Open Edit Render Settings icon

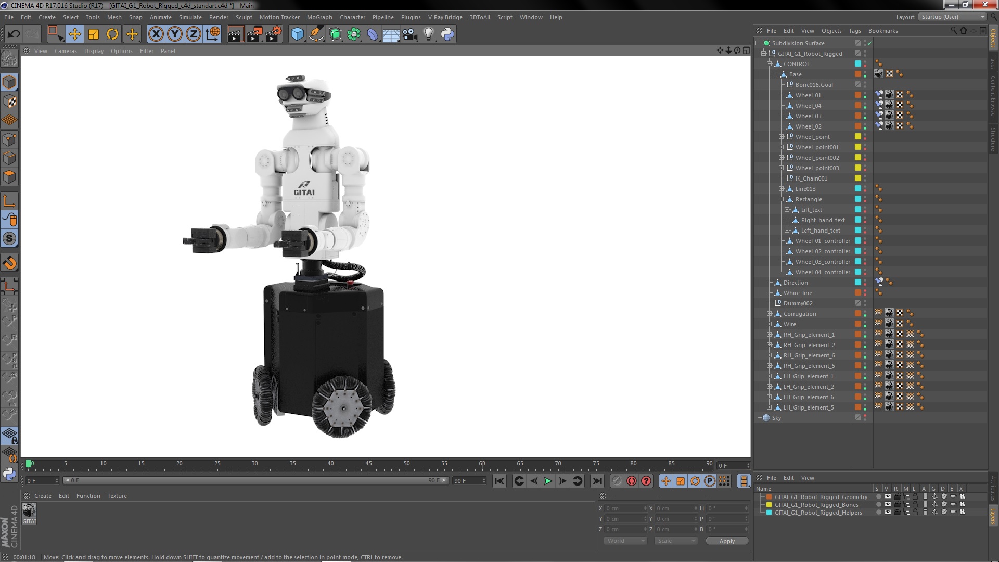coord(274,34)
